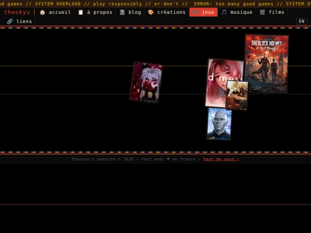Open the clown character game cover
311x233 pixels.
pos(146,82)
